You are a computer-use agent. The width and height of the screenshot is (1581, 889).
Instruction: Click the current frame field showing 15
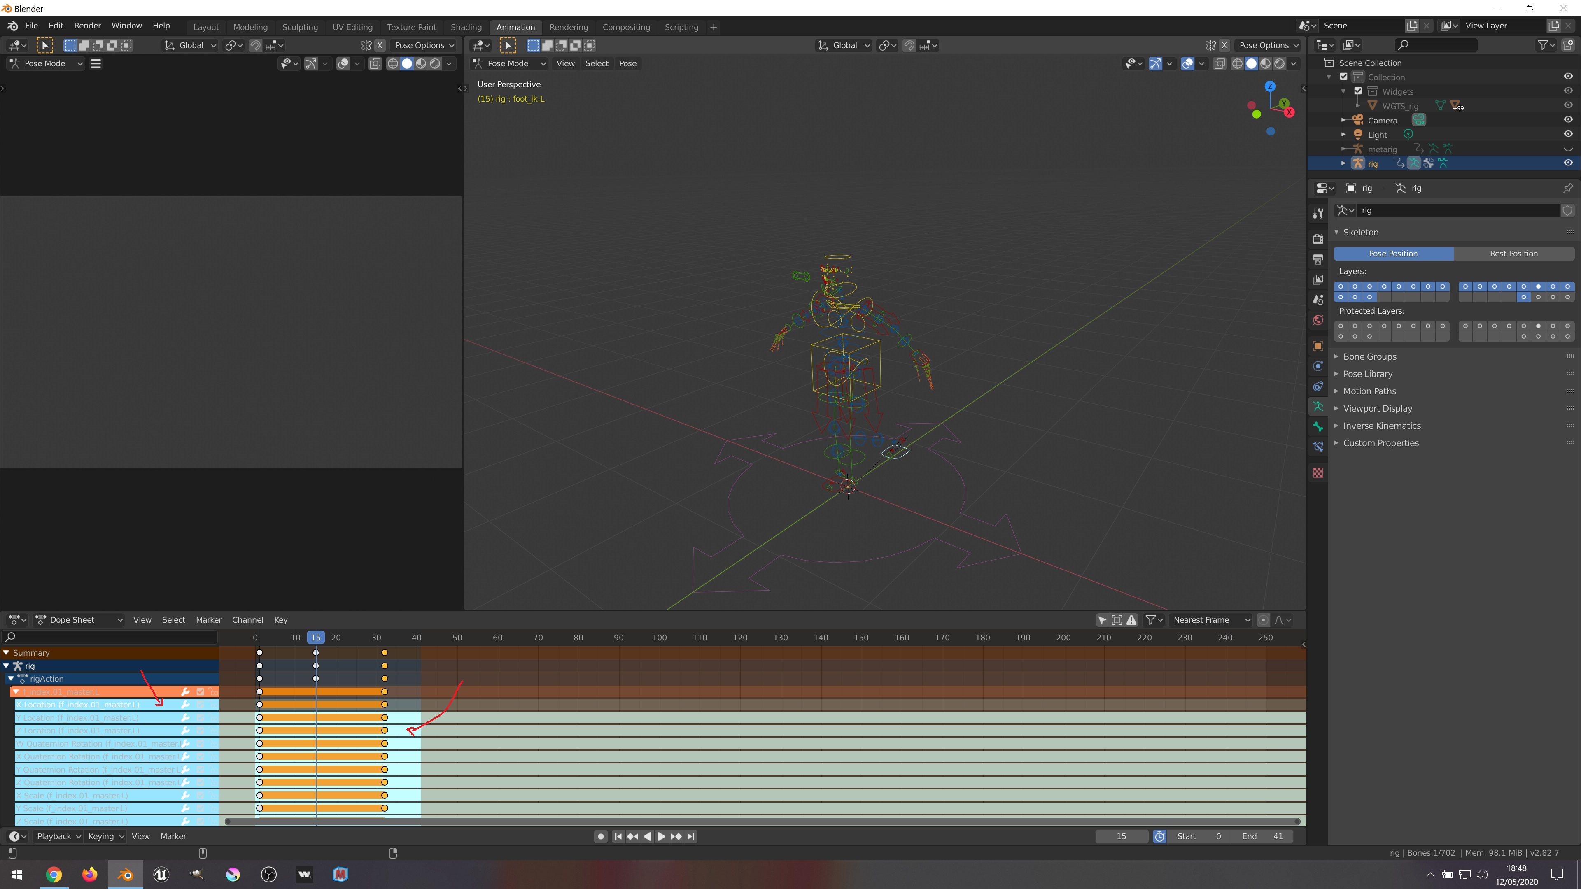click(x=1121, y=836)
